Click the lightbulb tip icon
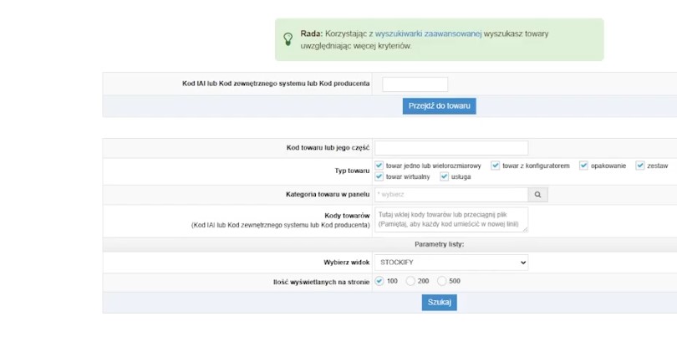This screenshot has width=677, height=352. (288, 39)
